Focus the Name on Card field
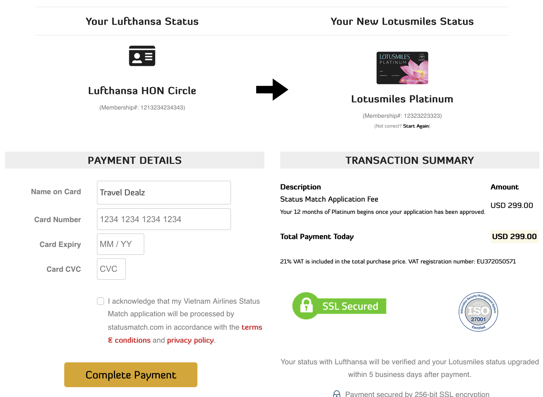The height and width of the screenshot is (397, 543). point(164,193)
